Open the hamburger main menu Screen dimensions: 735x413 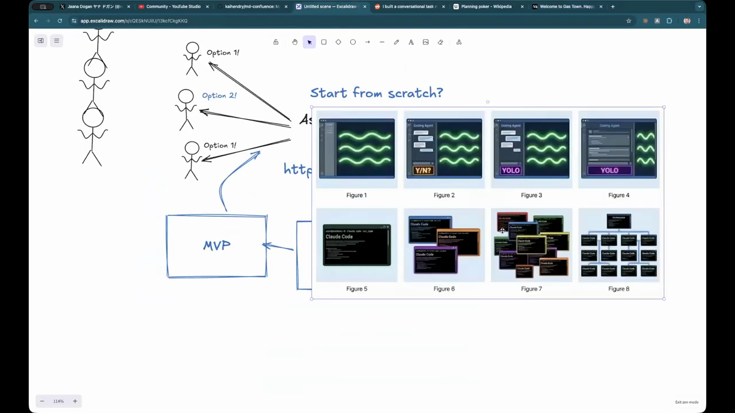(x=56, y=41)
